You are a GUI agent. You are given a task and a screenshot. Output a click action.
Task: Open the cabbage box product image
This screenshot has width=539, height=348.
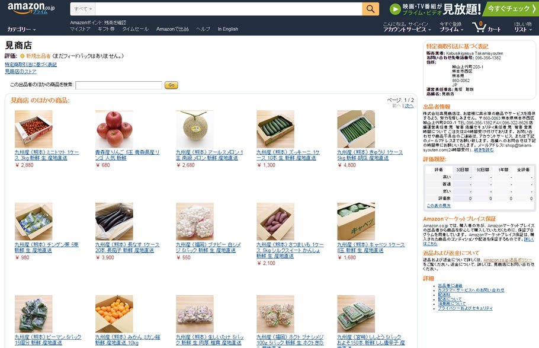356,221
